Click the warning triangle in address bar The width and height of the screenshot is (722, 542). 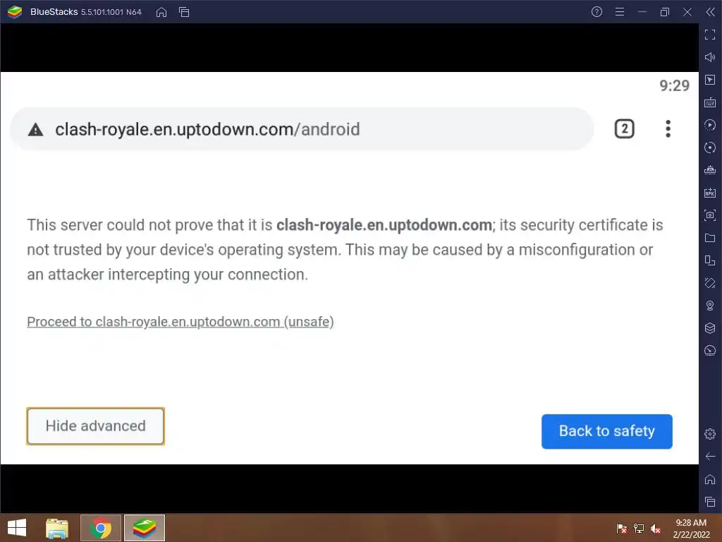coord(35,130)
